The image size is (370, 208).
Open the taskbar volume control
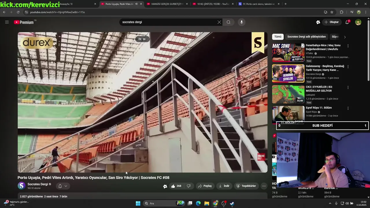(x=347, y=203)
